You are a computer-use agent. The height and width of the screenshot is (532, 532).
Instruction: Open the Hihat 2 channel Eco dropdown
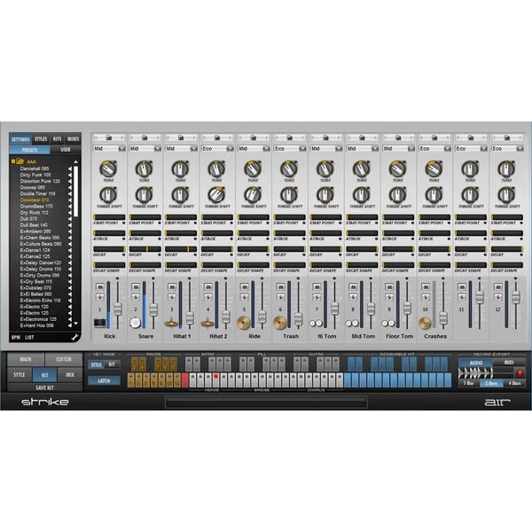click(217, 149)
